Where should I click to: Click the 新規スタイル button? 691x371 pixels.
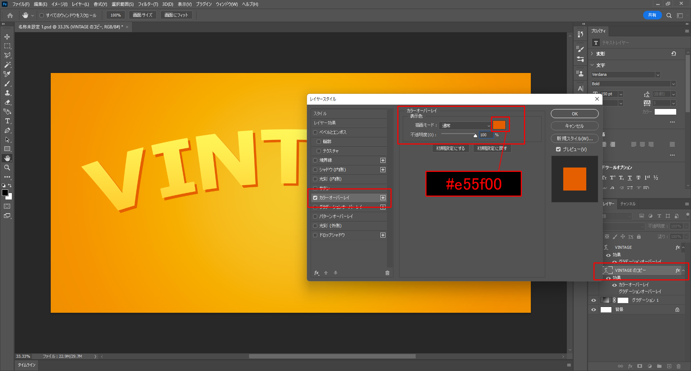pos(574,138)
